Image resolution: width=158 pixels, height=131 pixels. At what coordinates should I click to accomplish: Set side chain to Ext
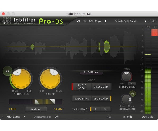(106, 109)
